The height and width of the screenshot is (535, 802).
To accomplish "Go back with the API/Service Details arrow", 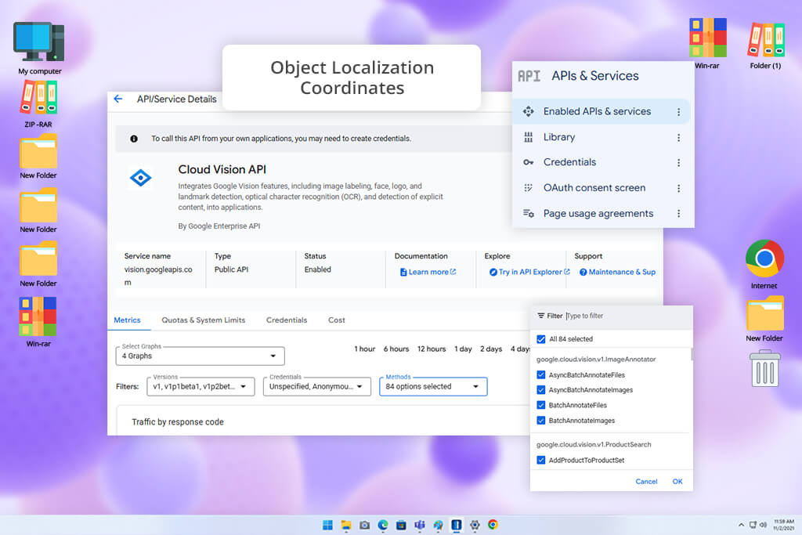I will (118, 99).
